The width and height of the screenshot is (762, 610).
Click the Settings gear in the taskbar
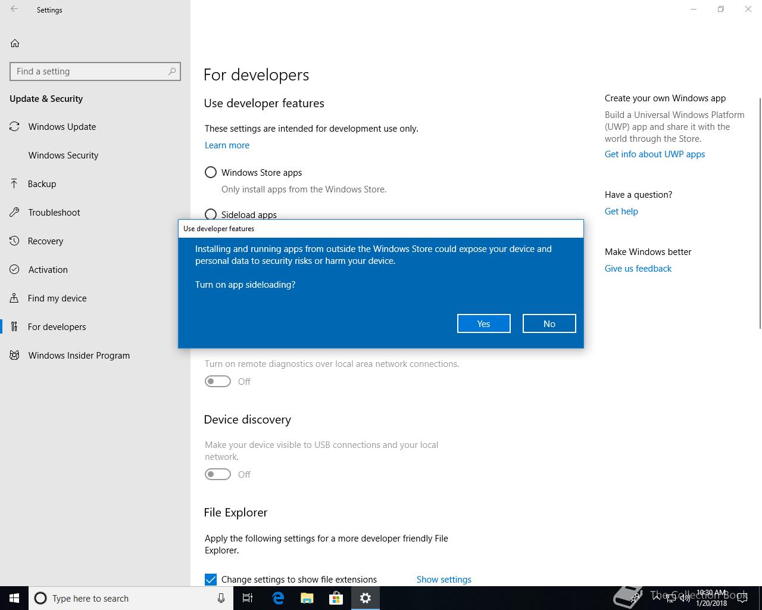click(366, 598)
